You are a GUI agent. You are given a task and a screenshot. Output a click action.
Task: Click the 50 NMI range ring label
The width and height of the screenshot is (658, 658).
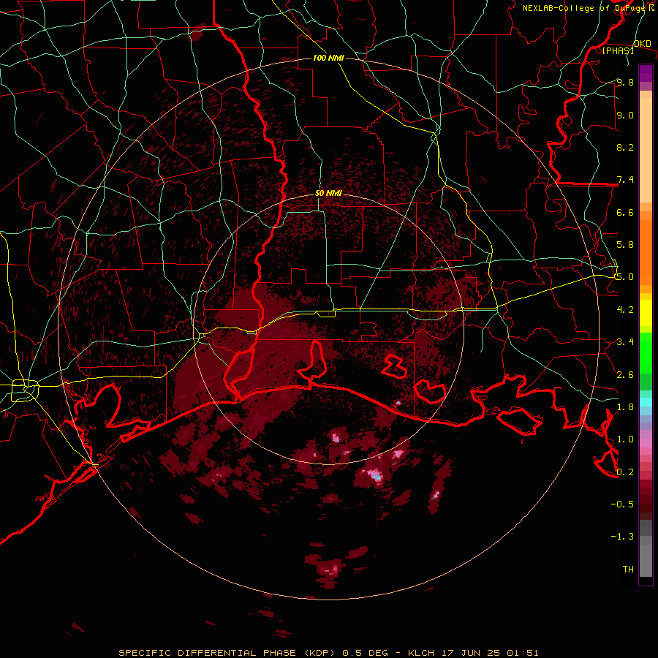pos(328,193)
